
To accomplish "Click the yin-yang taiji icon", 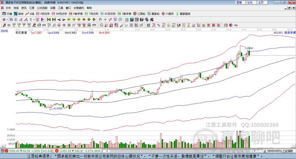I will click(x=231, y=25).
